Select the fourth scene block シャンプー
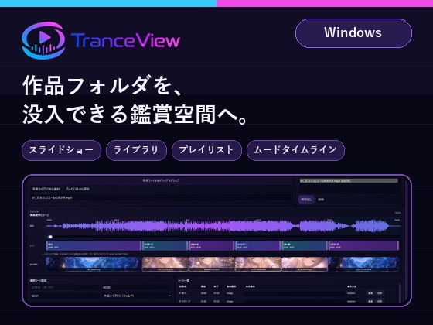The height and width of the screenshot is (325, 433). point(258,246)
